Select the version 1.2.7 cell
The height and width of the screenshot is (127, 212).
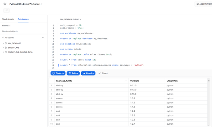click(147, 124)
